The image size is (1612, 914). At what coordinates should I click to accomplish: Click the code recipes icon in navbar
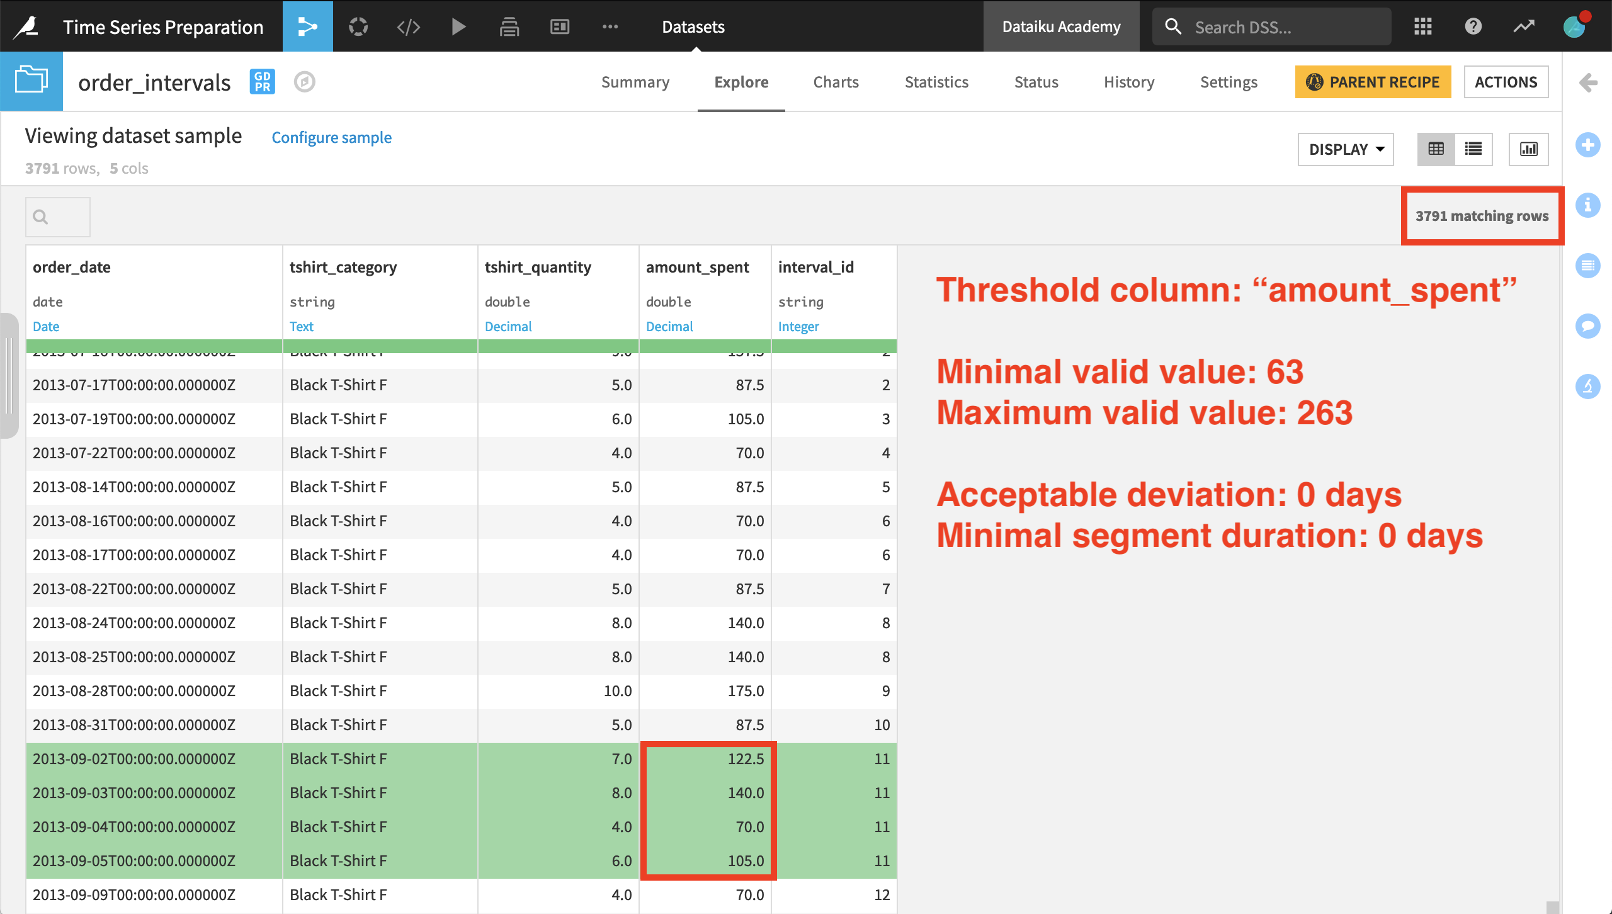[x=408, y=26]
